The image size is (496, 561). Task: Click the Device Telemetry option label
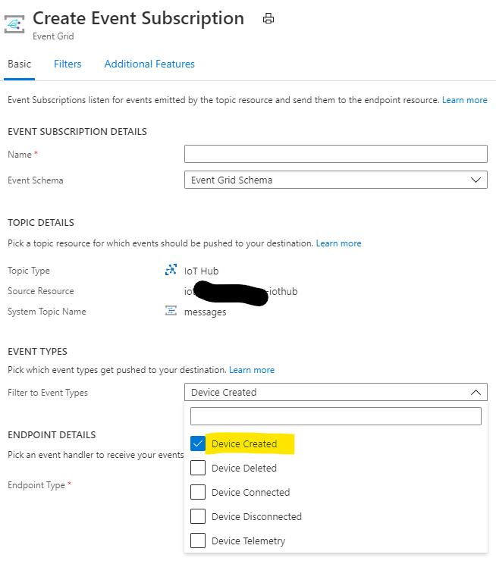[x=248, y=541]
